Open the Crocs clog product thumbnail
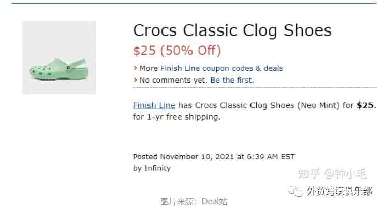This screenshot has width=384, height=208. [59, 57]
